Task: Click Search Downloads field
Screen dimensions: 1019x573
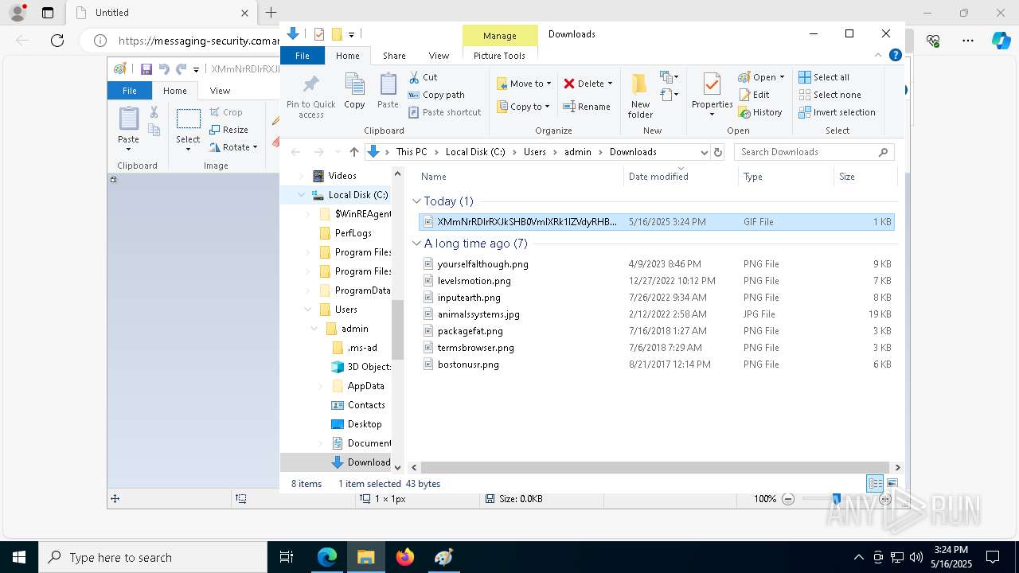Action: tap(814, 152)
